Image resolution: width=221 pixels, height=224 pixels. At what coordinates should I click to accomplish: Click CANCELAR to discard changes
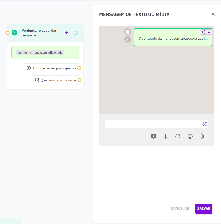(180, 208)
